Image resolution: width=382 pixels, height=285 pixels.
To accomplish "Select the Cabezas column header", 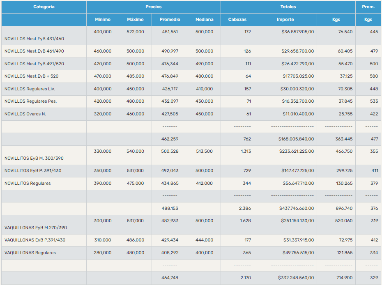I will pyautogui.click(x=237, y=20).
